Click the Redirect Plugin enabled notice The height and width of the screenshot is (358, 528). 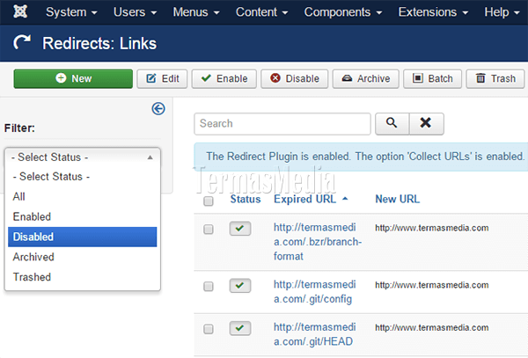[361, 157]
